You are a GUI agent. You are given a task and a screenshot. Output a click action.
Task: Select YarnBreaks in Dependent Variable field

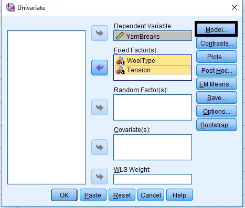pos(153,36)
